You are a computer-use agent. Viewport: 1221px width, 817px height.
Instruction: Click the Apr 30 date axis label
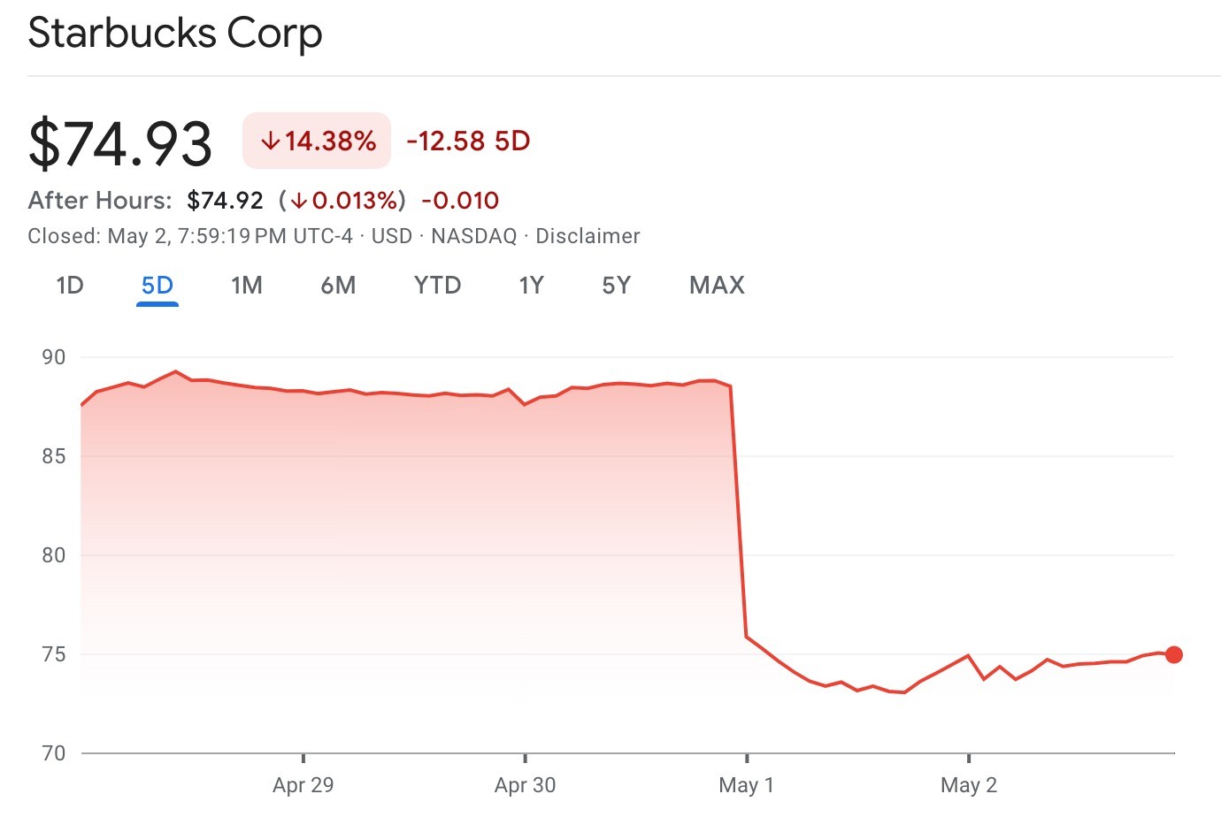click(x=525, y=785)
